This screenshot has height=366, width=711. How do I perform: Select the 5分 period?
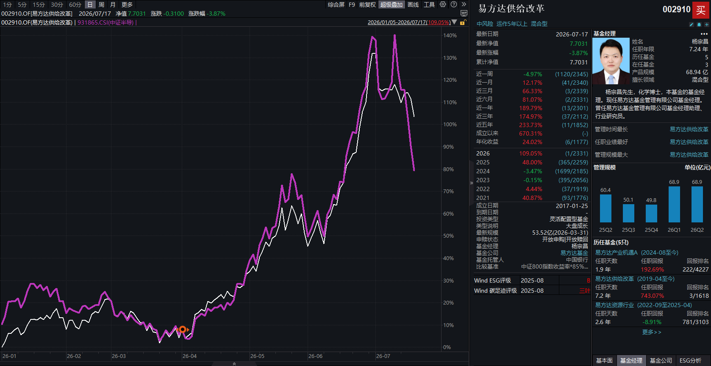22,5
